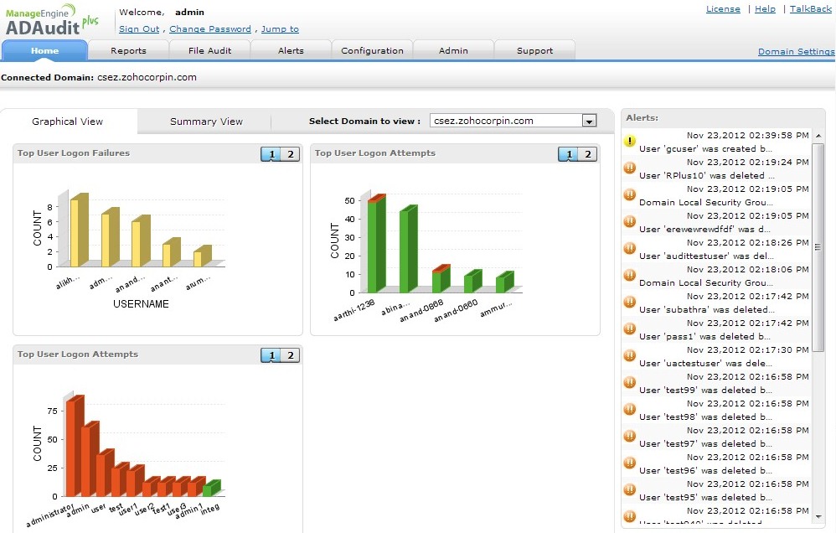The height and width of the screenshot is (533, 836).
Task: Click alert timestamp Nov 23,2012 02:18:06 PM
Action: point(747,270)
